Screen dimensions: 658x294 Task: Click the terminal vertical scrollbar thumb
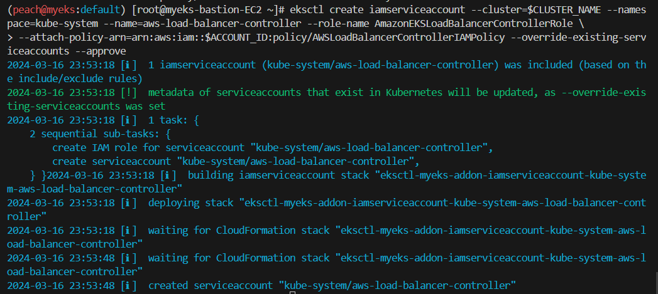tap(655, 283)
